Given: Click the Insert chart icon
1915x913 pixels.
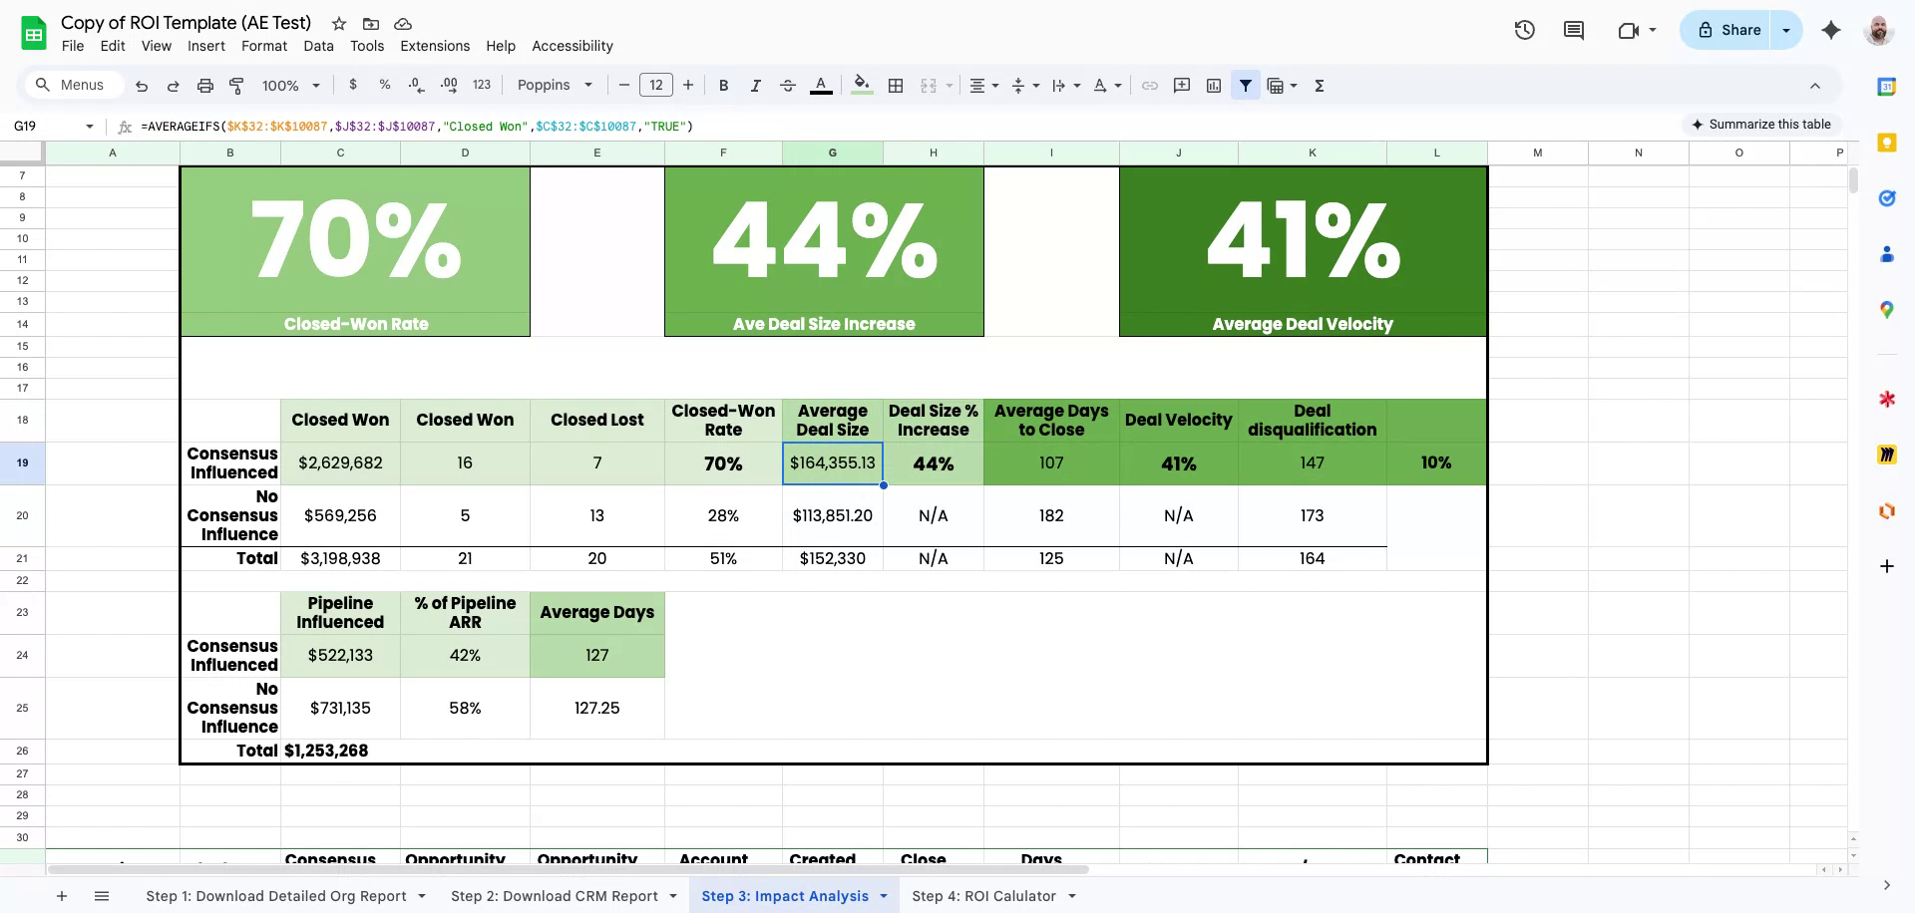Looking at the screenshot, I should [1214, 86].
